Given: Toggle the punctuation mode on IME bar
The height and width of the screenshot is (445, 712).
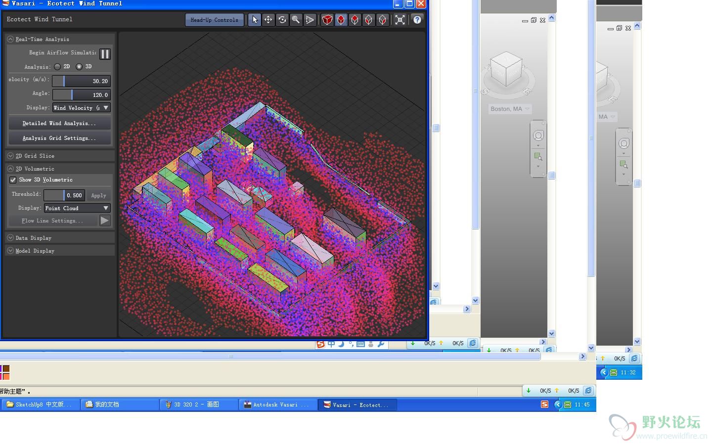Looking at the screenshot, I should [x=351, y=344].
